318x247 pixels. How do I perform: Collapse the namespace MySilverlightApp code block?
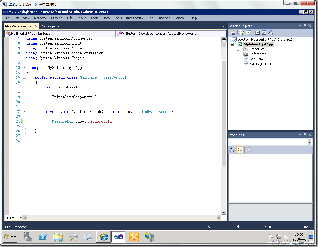click(x=24, y=68)
